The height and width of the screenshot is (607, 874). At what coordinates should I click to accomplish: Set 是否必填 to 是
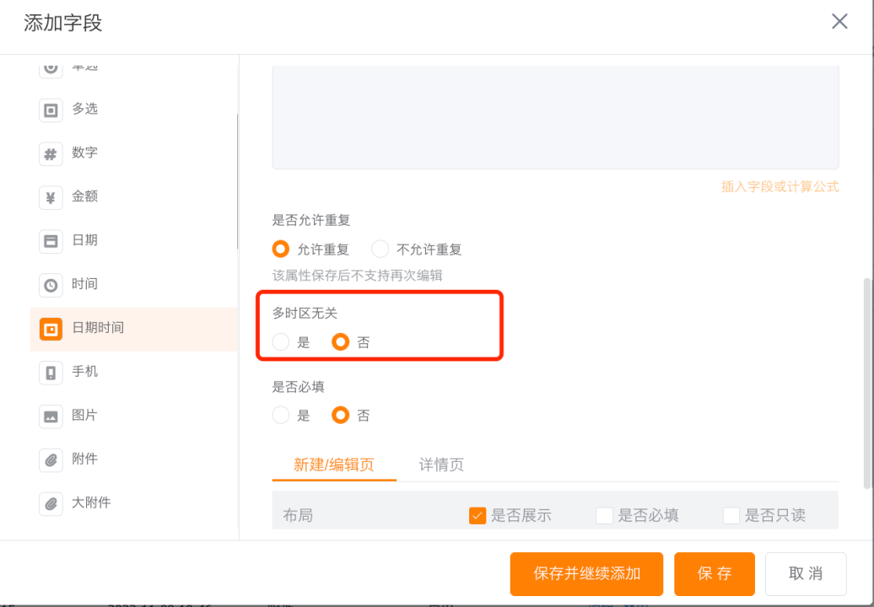[281, 415]
